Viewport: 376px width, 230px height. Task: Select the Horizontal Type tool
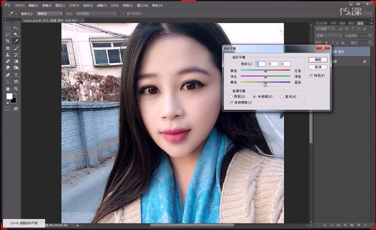pyautogui.click(x=16, y=75)
